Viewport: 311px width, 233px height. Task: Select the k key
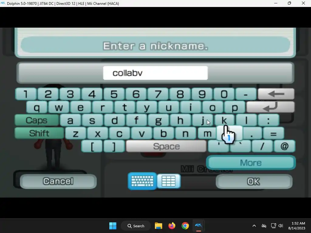point(224,120)
